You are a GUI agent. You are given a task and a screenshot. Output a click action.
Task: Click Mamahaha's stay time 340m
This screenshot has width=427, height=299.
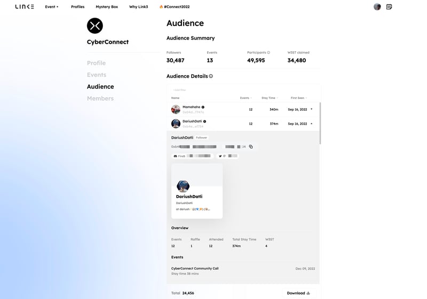274,109
